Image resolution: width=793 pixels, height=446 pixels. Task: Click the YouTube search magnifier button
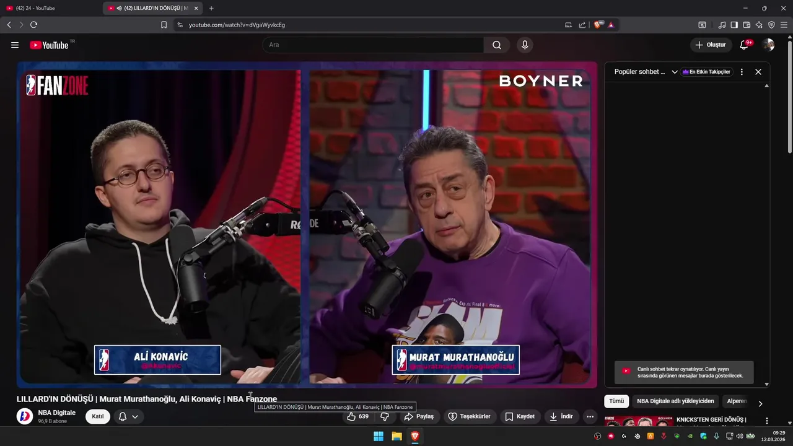click(x=497, y=45)
